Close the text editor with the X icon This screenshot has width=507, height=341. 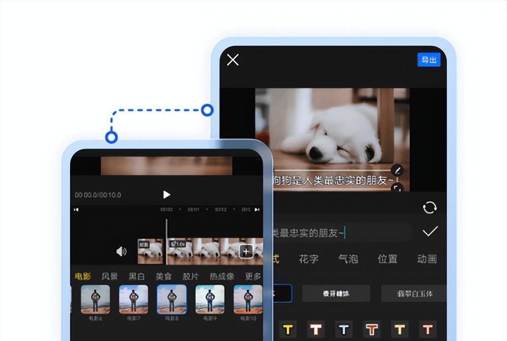233,60
